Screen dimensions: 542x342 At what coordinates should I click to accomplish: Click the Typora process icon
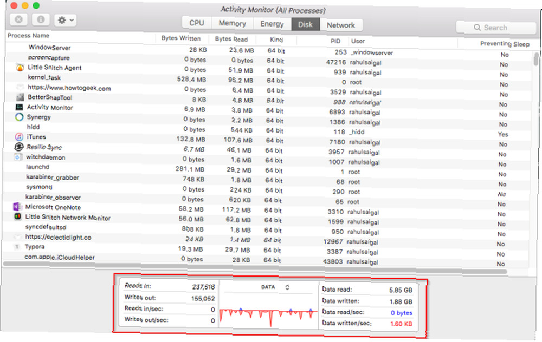[x=16, y=246]
